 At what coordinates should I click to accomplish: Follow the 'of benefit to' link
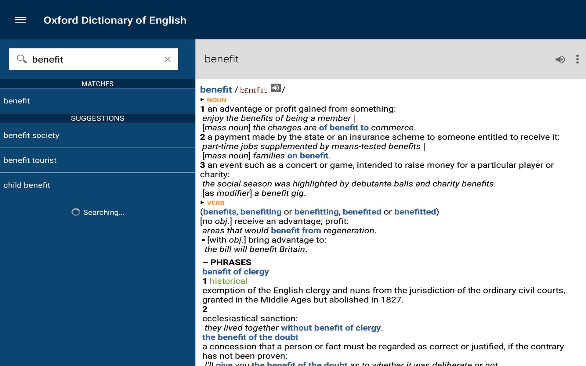pyautogui.click(x=344, y=127)
